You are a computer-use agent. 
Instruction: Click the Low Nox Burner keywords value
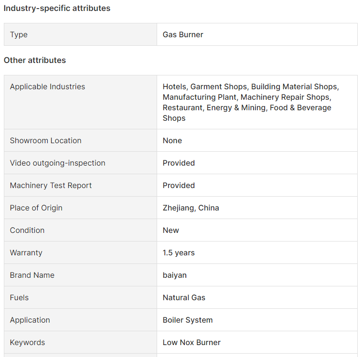192,343
